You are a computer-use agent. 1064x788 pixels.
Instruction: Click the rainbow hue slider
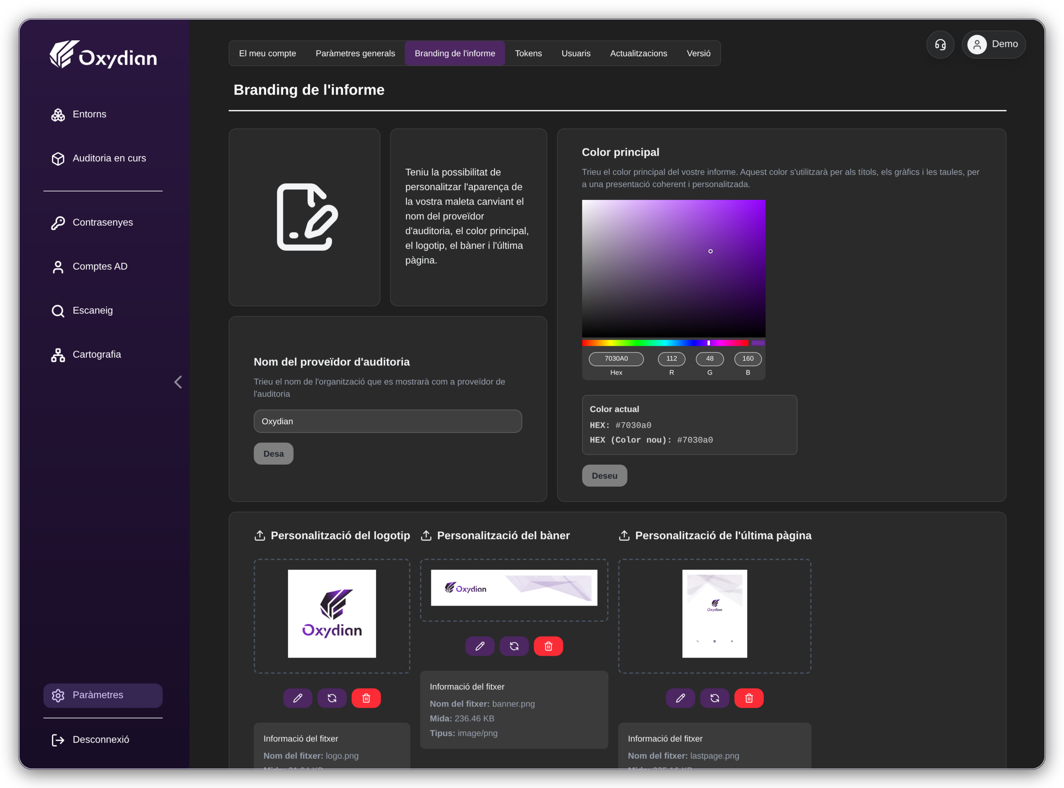[665, 343]
